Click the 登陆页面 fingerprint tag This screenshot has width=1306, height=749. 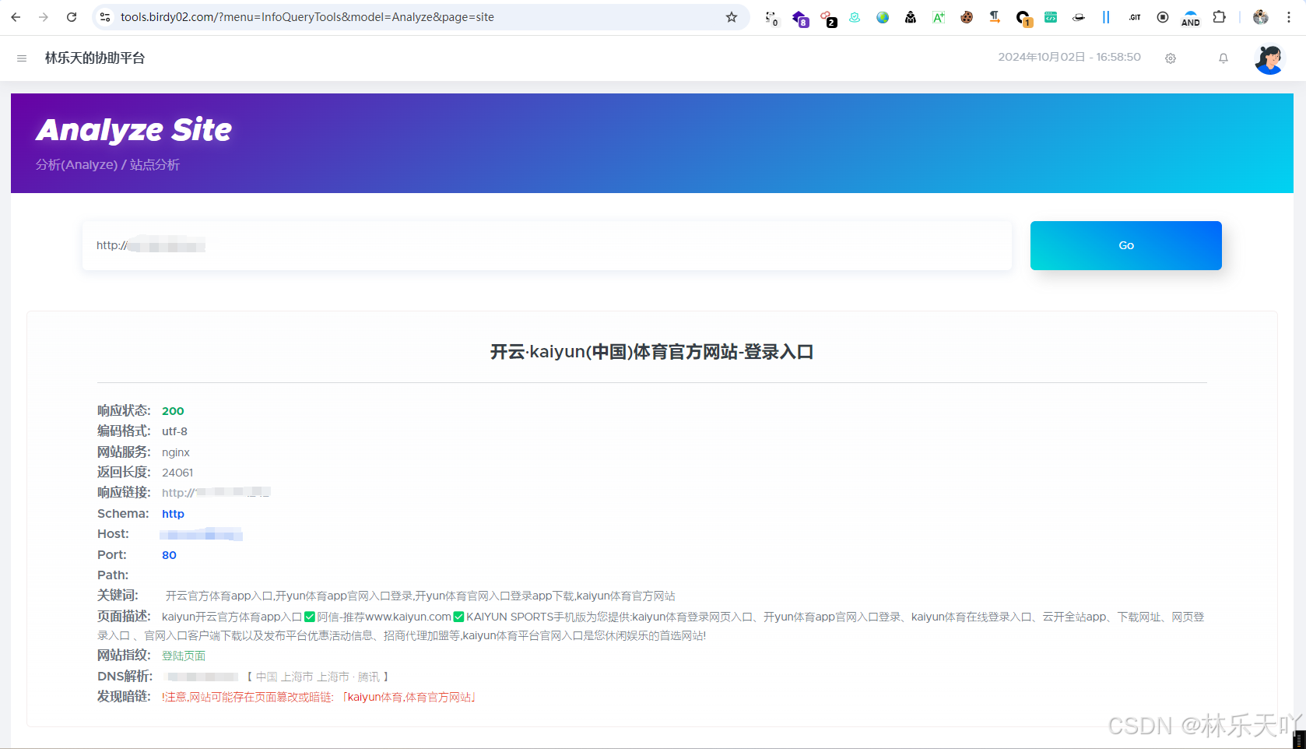pyautogui.click(x=184, y=656)
